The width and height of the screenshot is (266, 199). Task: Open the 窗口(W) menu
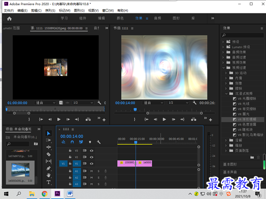click(x=108, y=11)
